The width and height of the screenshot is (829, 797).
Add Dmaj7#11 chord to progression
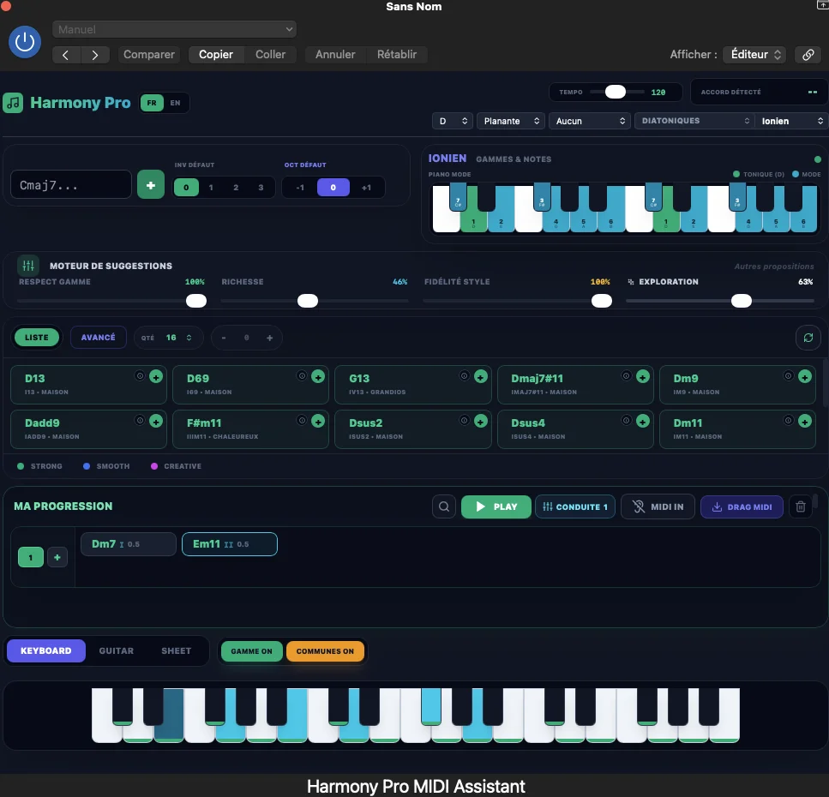point(643,376)
